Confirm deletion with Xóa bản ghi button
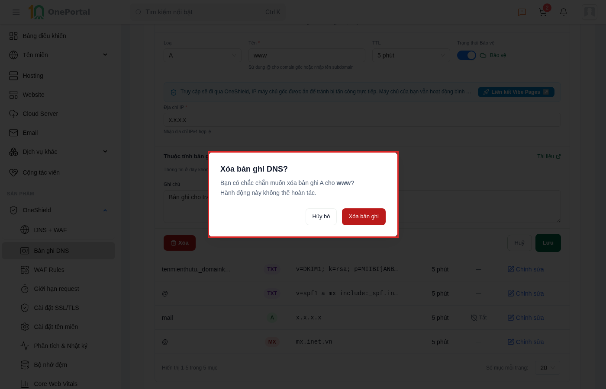This screenshot has width=606, height=389. pyautogui.click(x=364, y=217)
